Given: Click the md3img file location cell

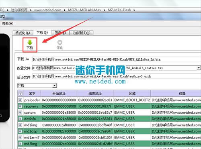Looking at the screenshot, I should [x=176, y=144].
